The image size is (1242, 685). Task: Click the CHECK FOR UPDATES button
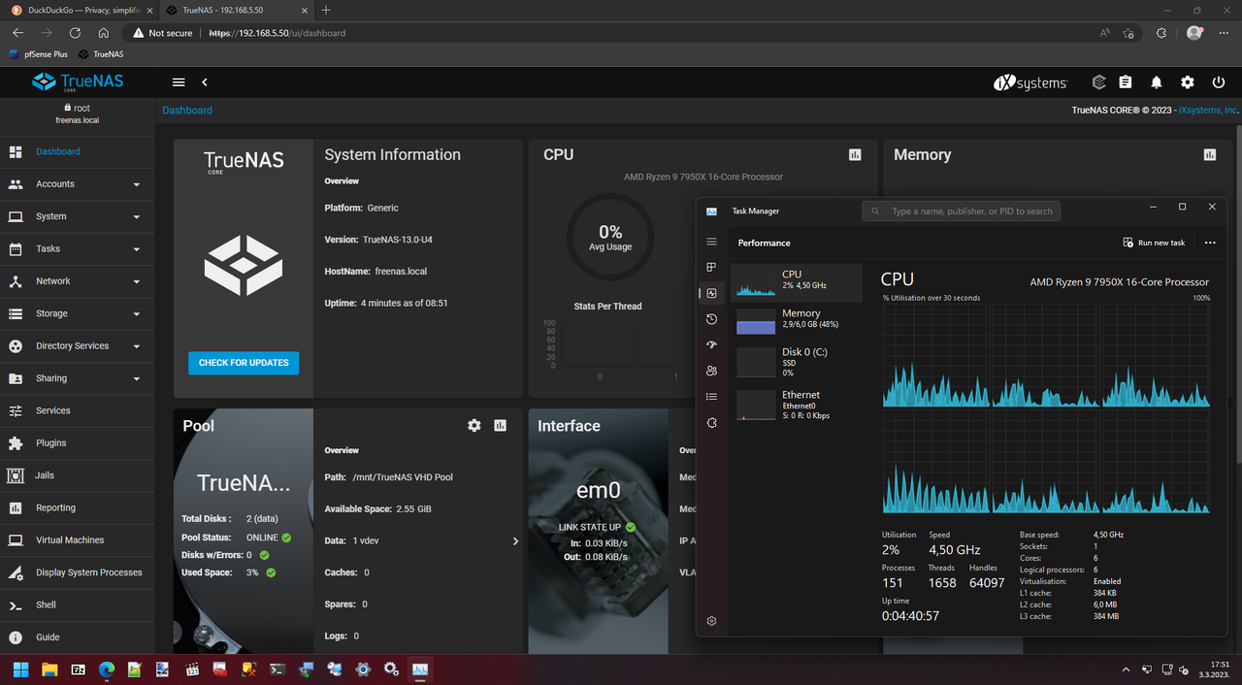(x=244, y=363)
